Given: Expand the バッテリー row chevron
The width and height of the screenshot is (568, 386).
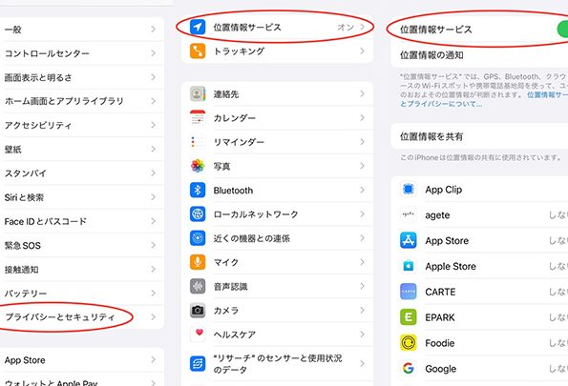Looking at the screenshot, I should point(154,293).
